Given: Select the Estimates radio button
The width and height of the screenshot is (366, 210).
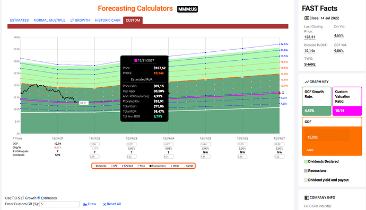Looking at the screenshot, I should pos(39,198).
